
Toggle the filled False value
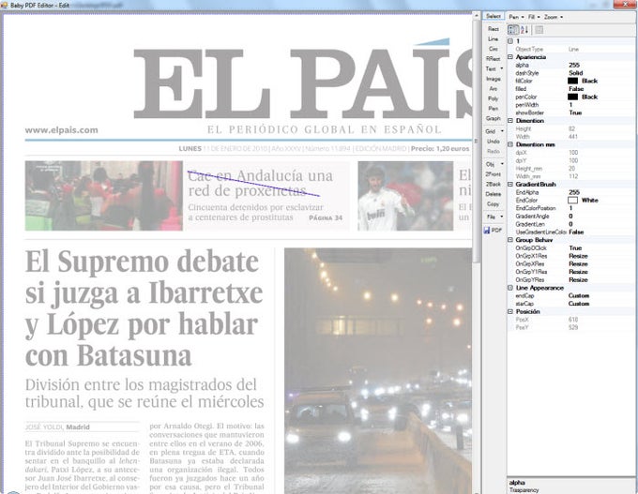(x=576, y=89)
